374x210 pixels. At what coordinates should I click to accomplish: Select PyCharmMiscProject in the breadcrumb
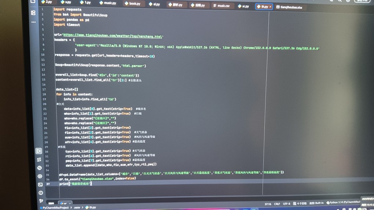click(x=55, y=207)
